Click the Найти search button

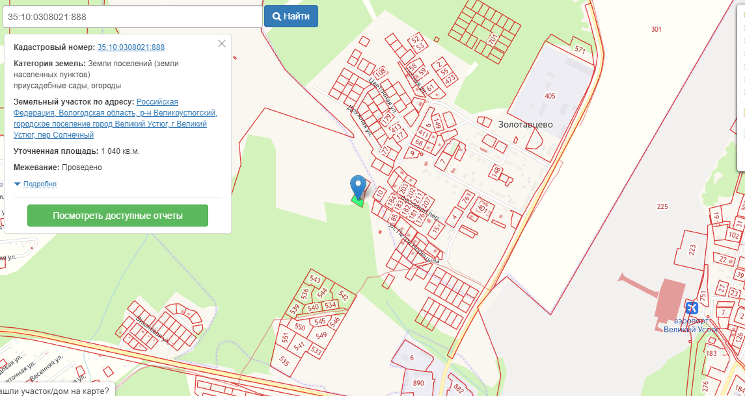point(291,17)
